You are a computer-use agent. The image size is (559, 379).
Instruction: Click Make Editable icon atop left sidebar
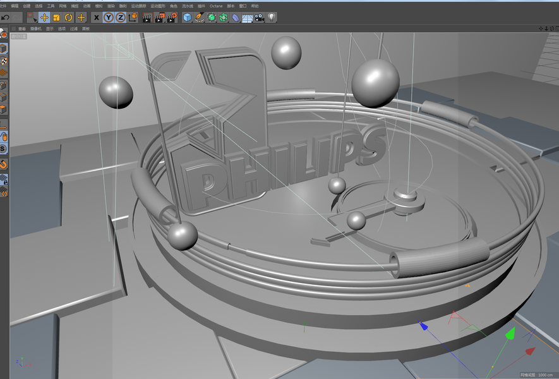click(4, 34)
